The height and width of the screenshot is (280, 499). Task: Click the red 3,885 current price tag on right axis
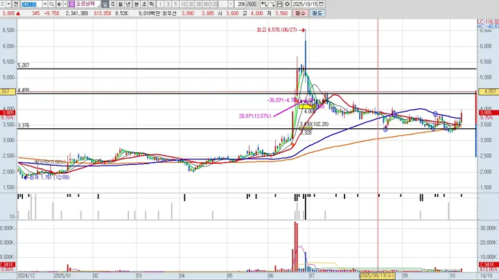coord(489,113)
